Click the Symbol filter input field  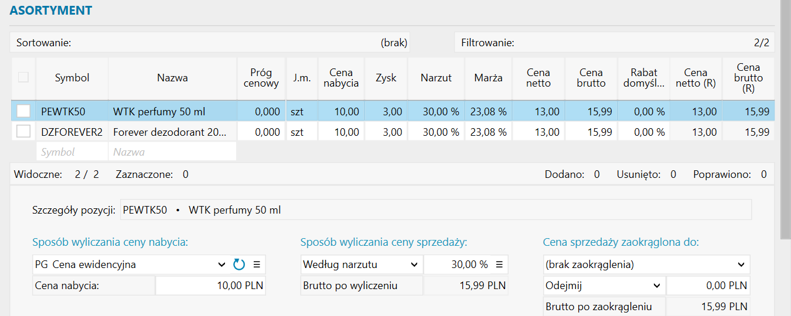[x=71, y=152]
